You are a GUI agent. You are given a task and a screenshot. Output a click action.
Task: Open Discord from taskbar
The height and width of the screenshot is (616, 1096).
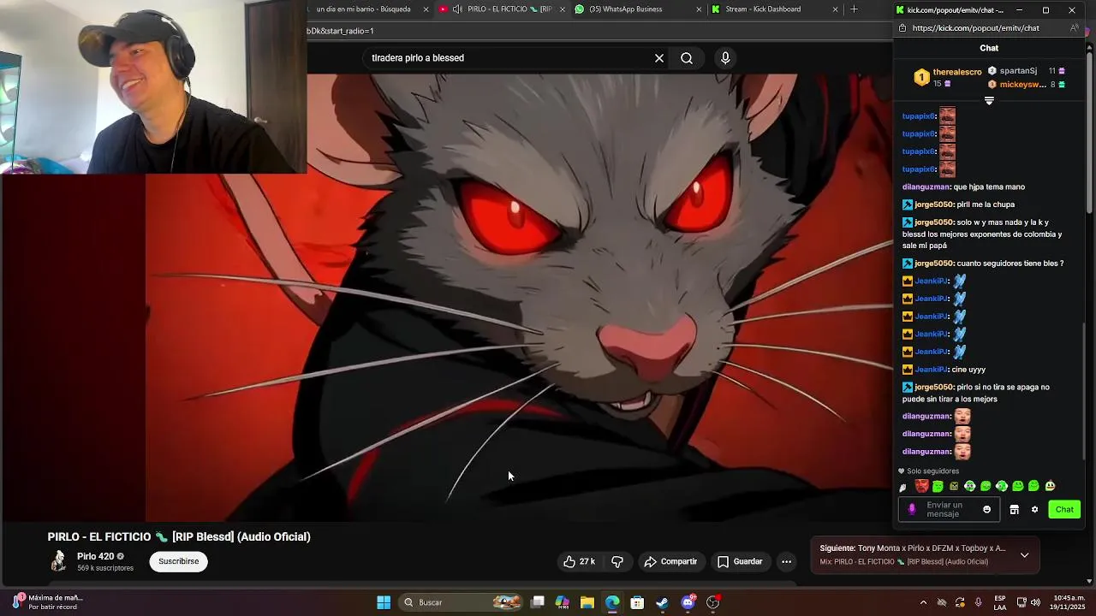click(x=688, y=602)
